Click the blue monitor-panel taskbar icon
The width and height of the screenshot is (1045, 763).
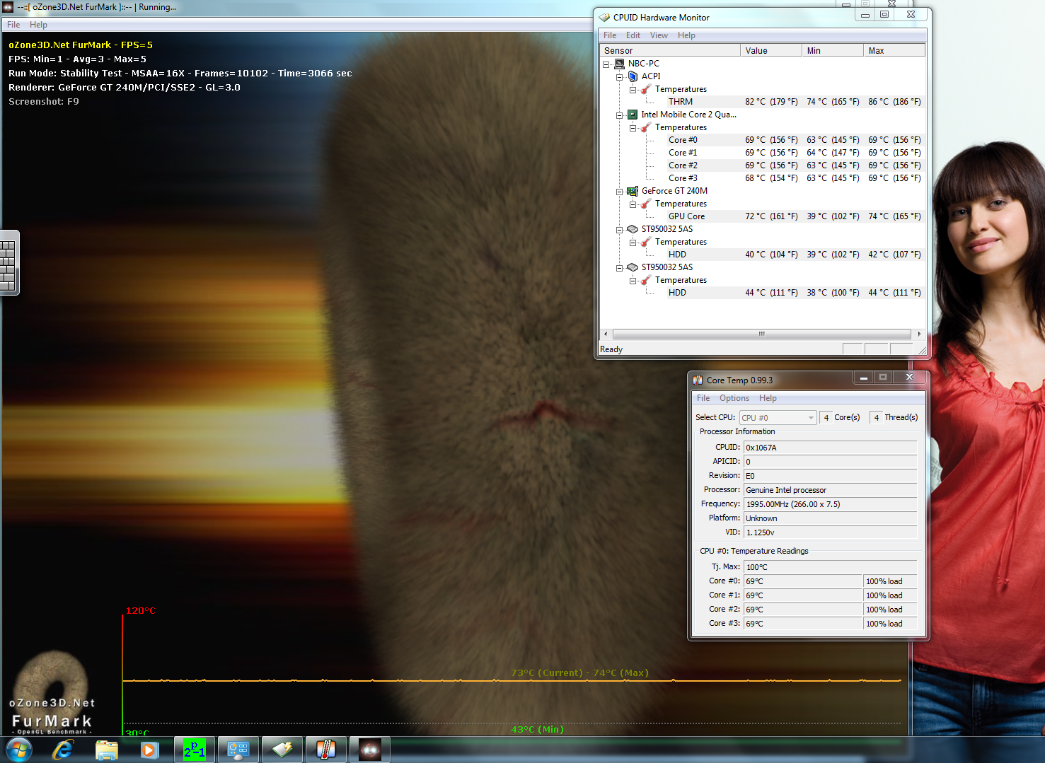tap(238, 750)
